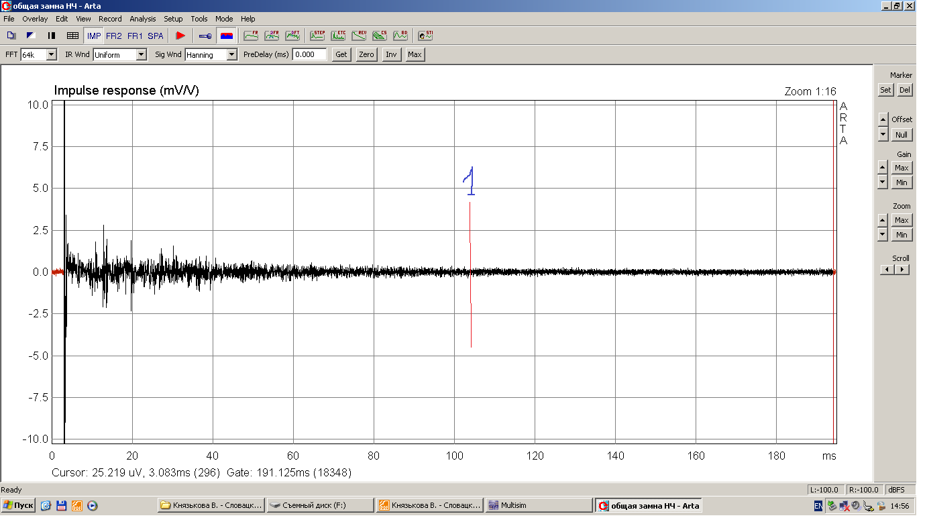The height and width of the screenshot is (522, 927).
Task: Open the REV reverberation analysis icon
Action: tap(360, 36)
